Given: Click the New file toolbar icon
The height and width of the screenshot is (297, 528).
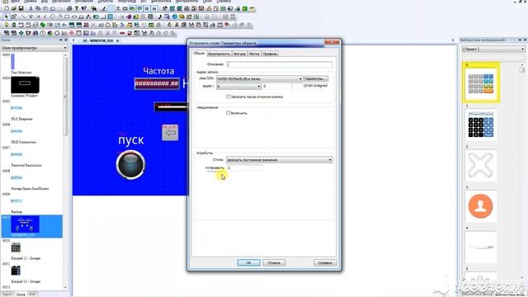Looking at the screenshot, I should click(7, 8).
